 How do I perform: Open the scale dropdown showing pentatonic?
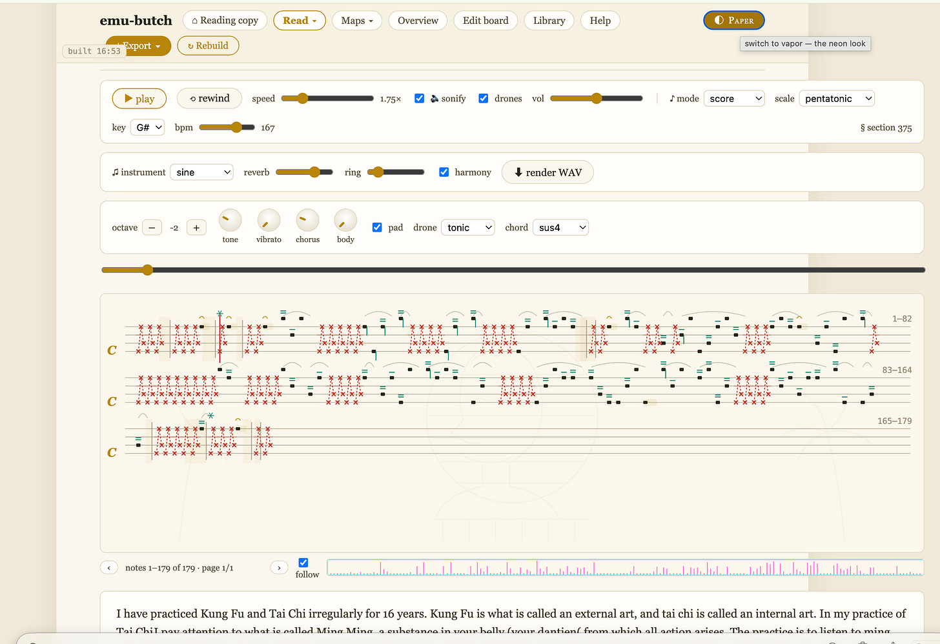tap(837, 99)
